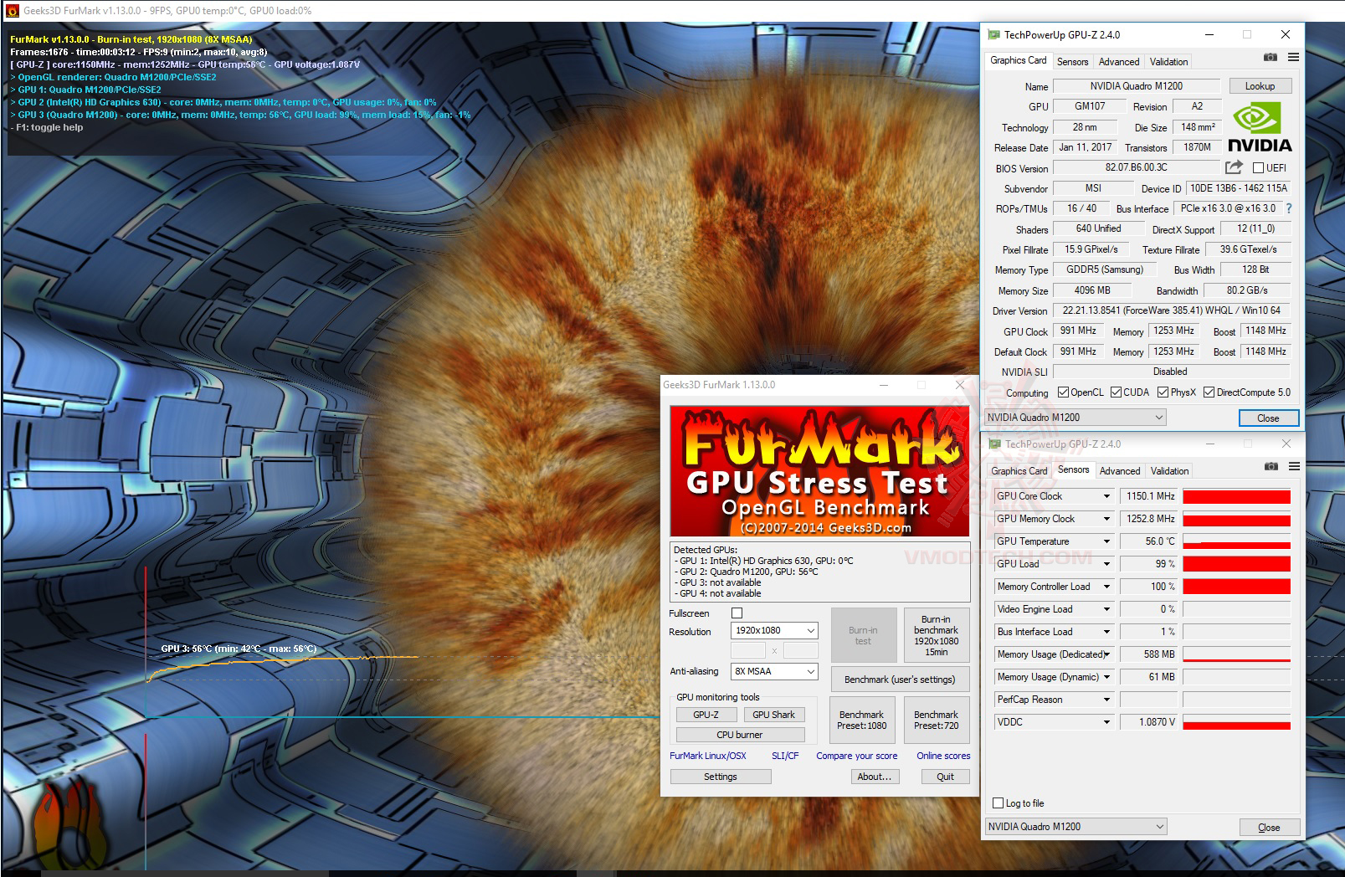The height and width of the screenshot is (877, 1345).
Task: Click the NVIDIA Quadro M1200 GPU selector field
Action: click(1075, 417)
